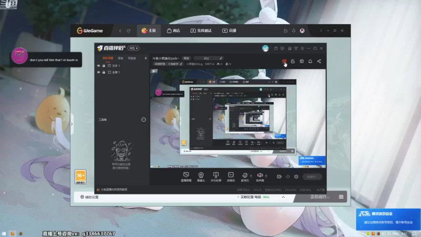
Task: Switch to the middle scene tab
Action: point(121,58)
